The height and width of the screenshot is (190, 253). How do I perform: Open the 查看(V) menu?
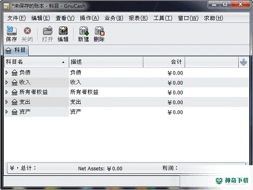pos(65,18)
